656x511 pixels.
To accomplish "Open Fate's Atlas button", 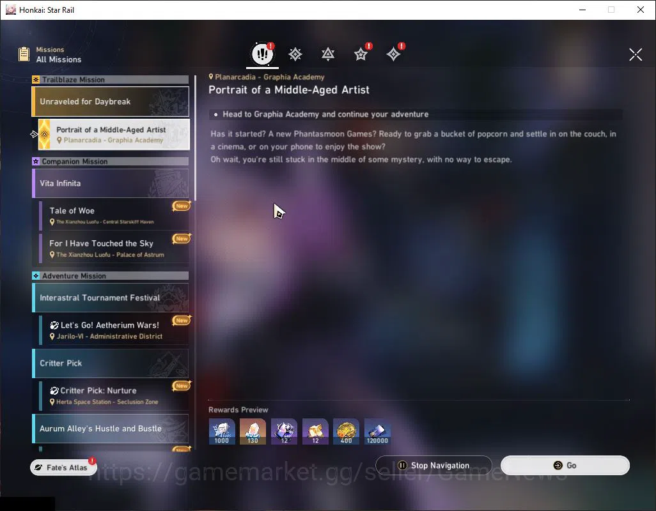I will point(63,467).
